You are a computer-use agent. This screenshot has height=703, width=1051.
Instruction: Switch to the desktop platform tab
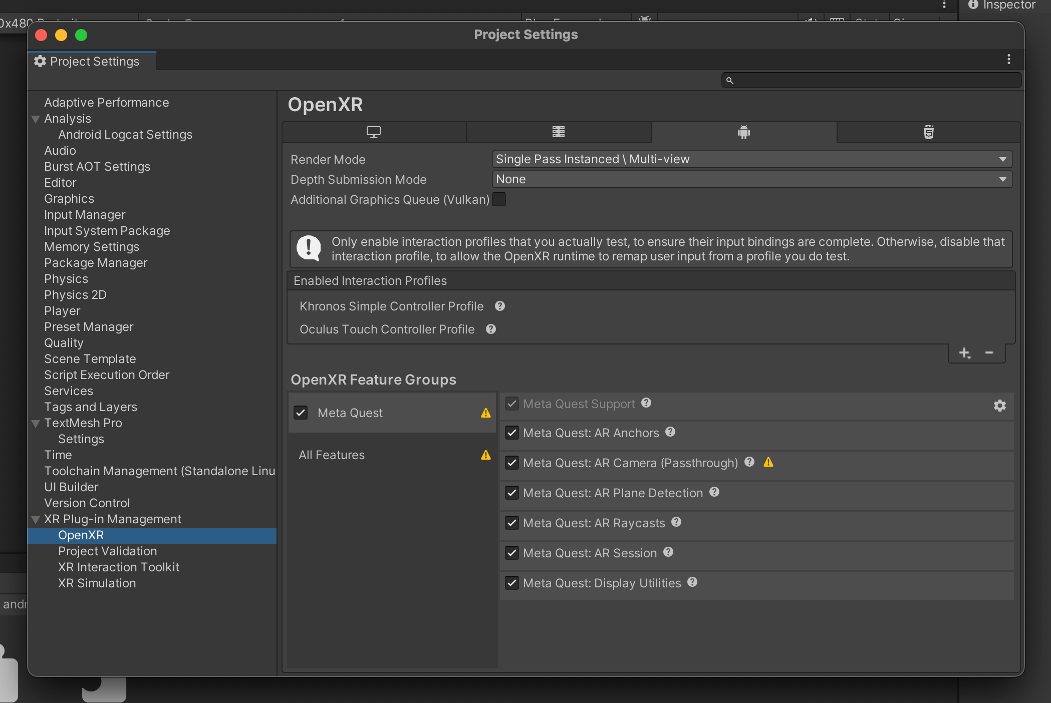pyautogui.click(x=373, y=132)
